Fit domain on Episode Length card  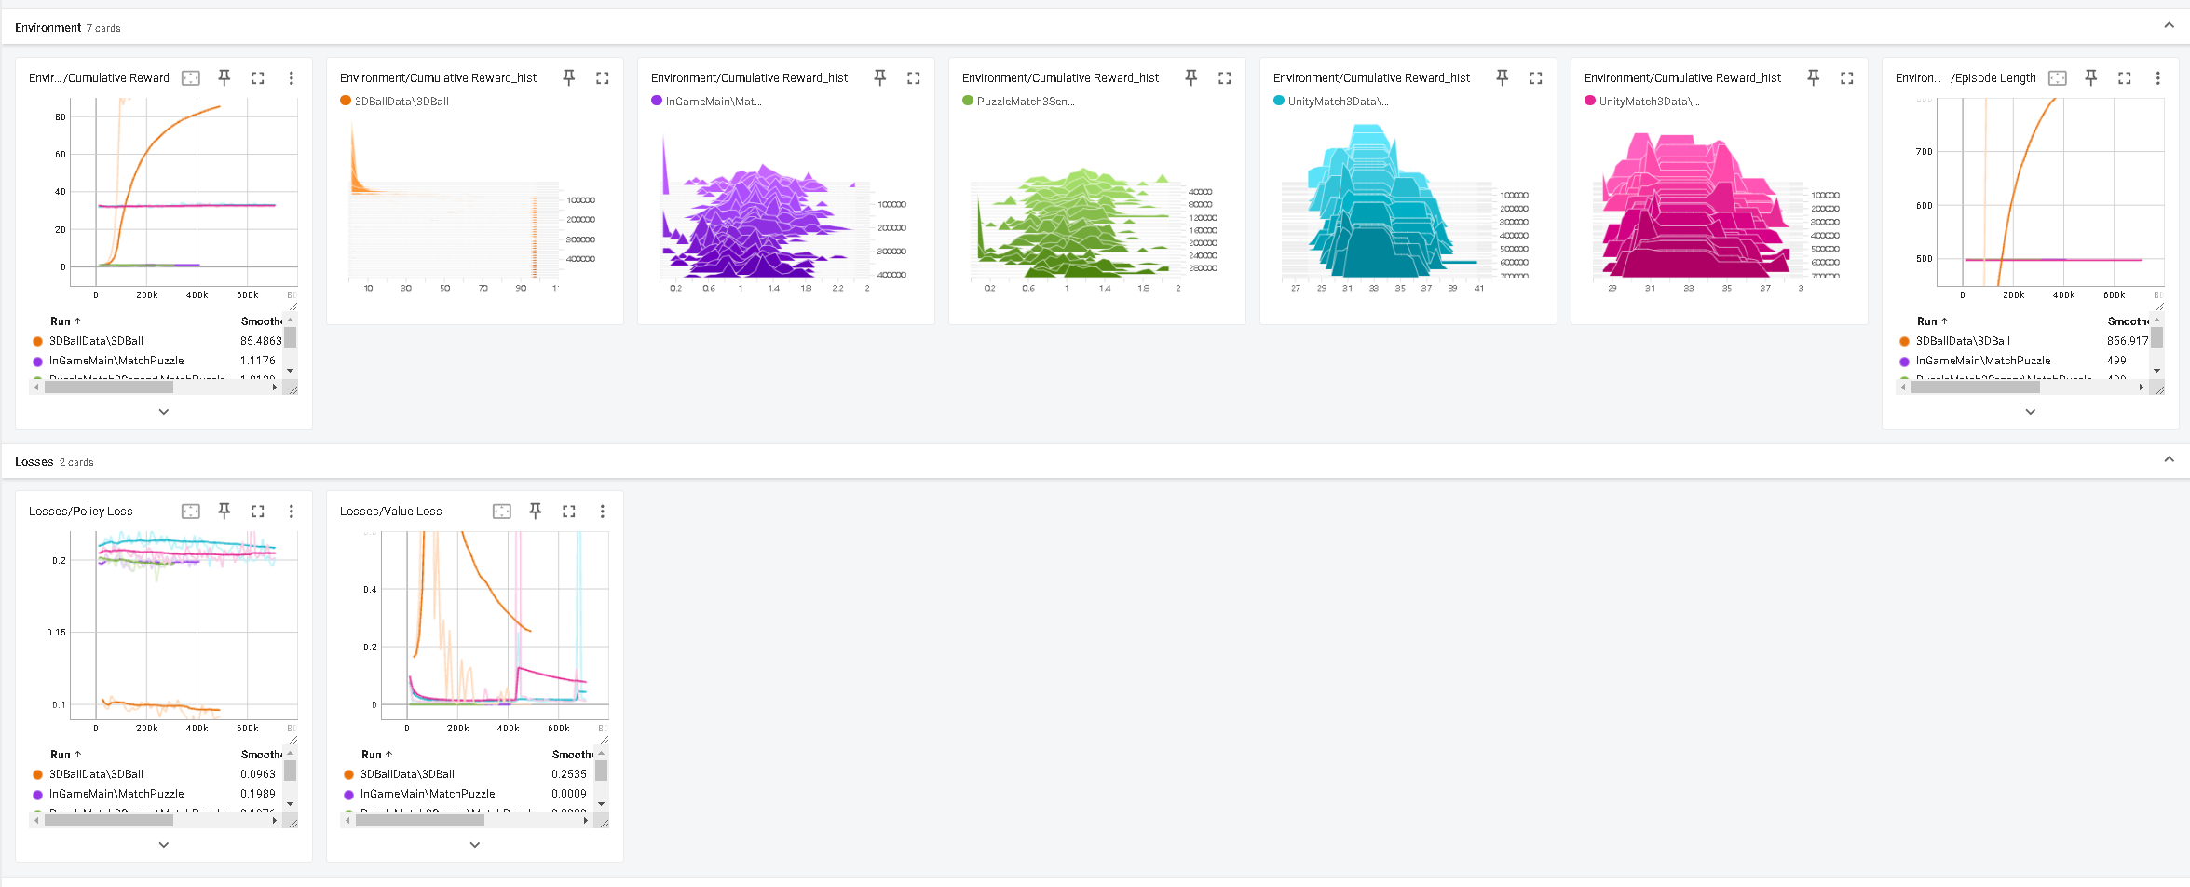[2058, 78]
